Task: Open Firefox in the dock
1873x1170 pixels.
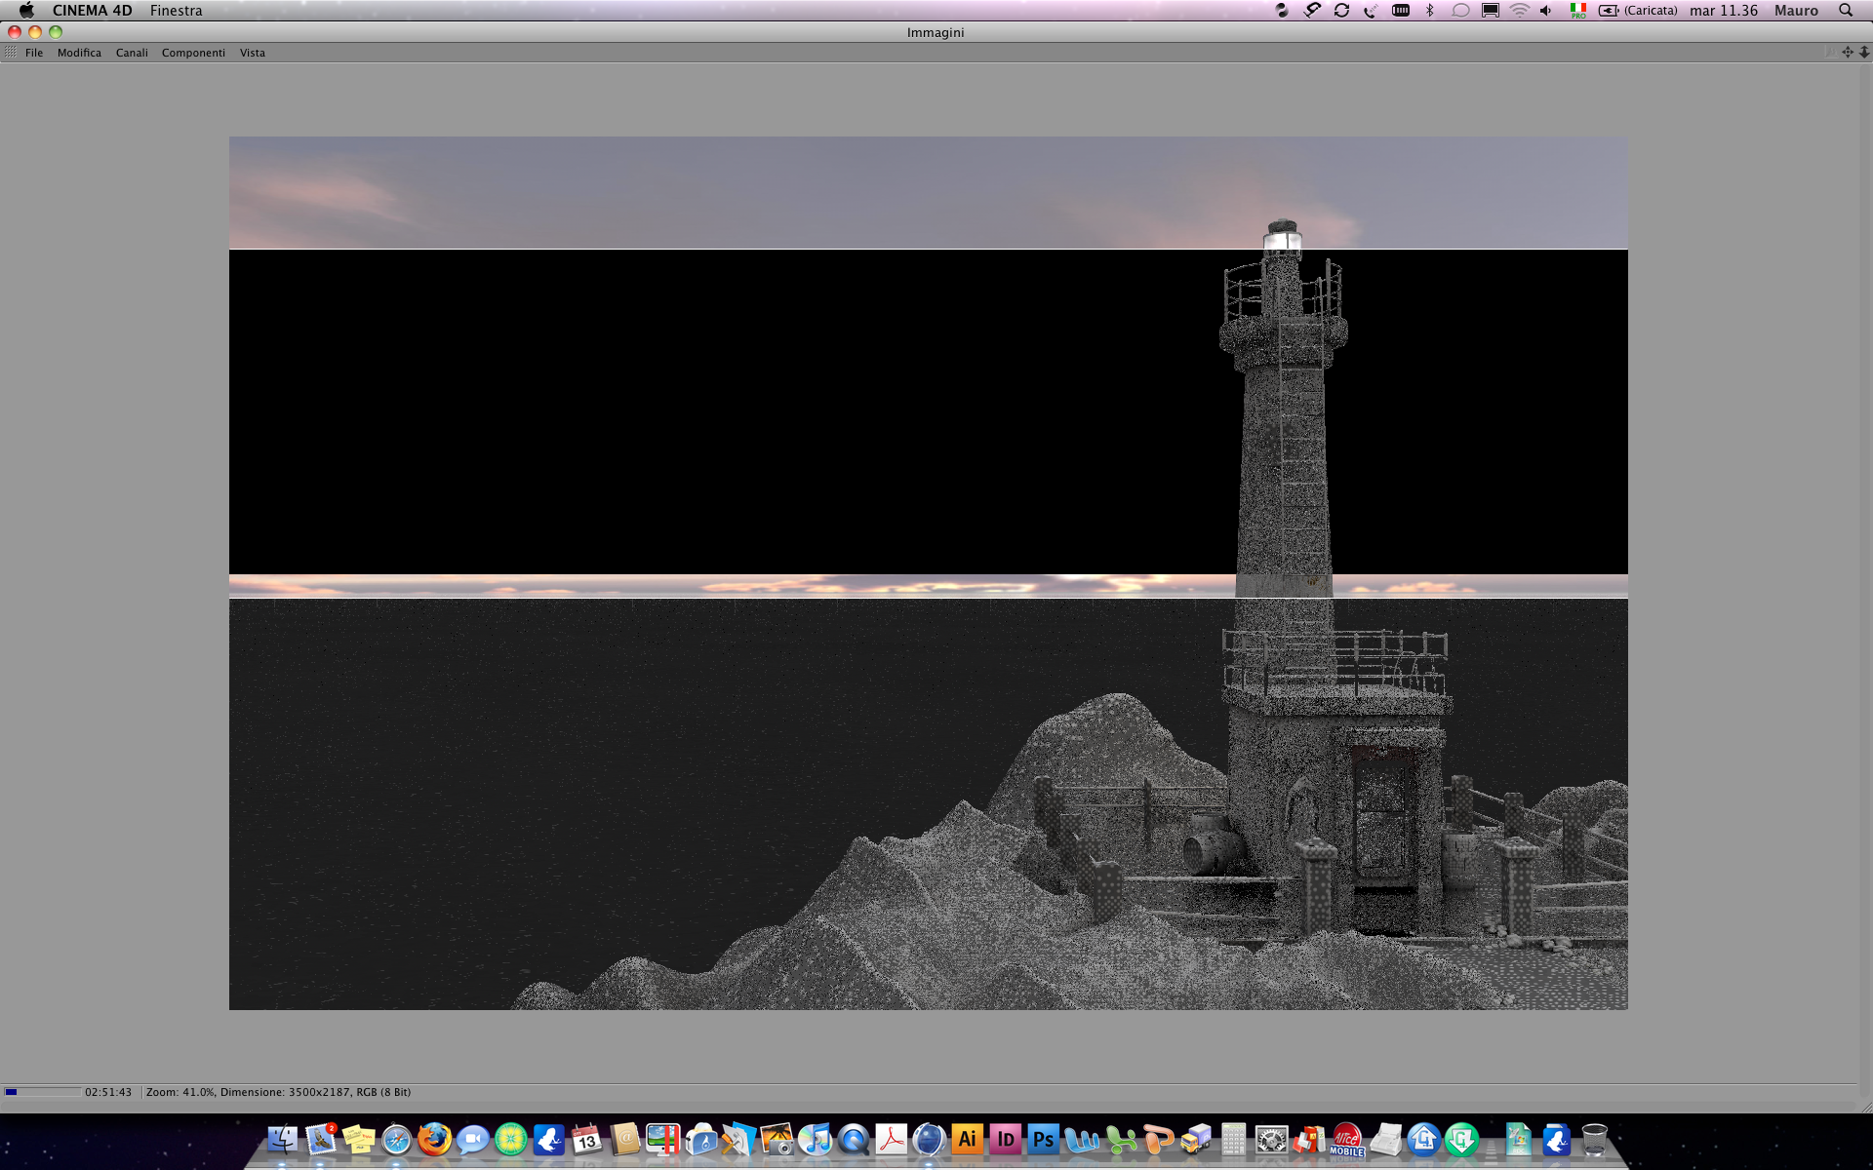Action: pos(435,1139)
